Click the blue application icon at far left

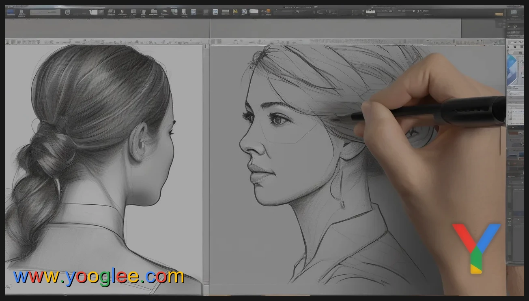coord(10,11)
